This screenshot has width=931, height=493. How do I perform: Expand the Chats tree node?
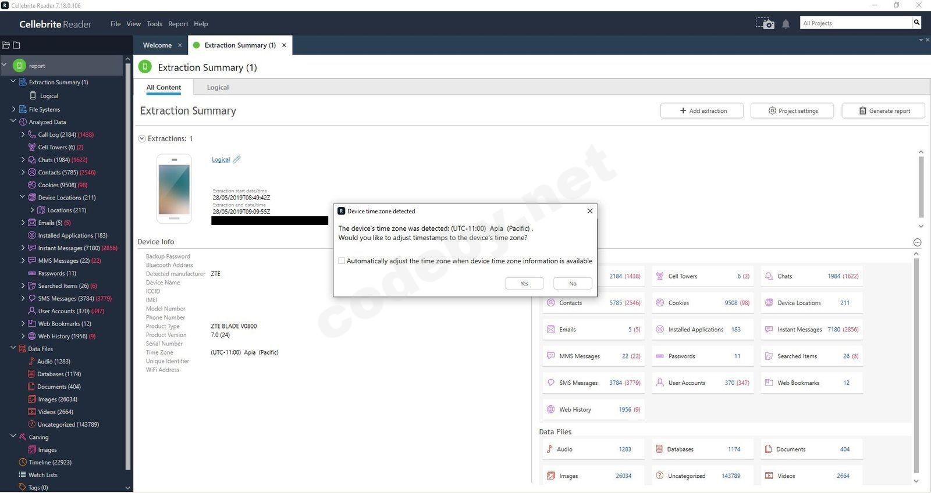pos(23,159)
